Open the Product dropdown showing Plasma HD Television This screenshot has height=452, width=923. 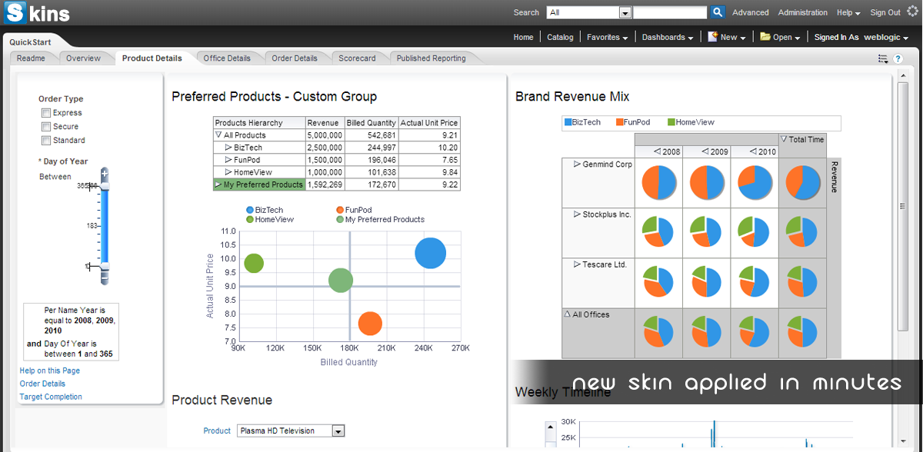click(x=338, y=431)
